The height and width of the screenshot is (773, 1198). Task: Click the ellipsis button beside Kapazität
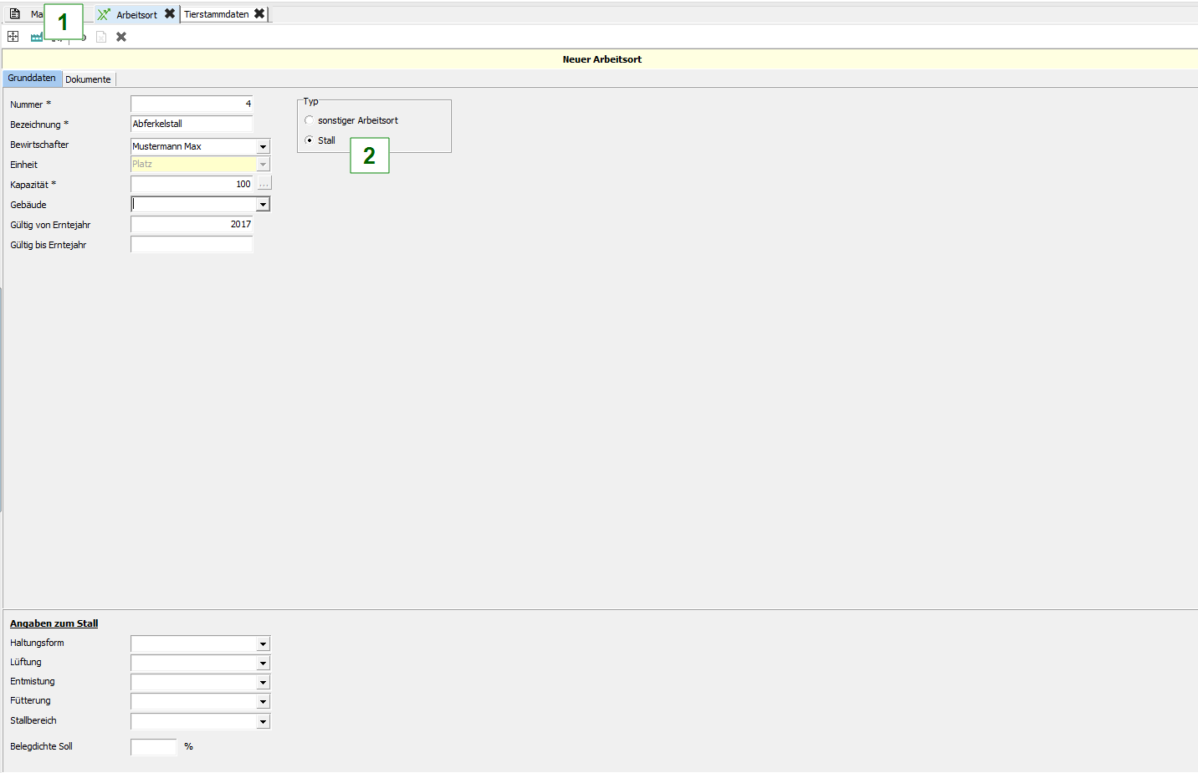coord(264,184)
